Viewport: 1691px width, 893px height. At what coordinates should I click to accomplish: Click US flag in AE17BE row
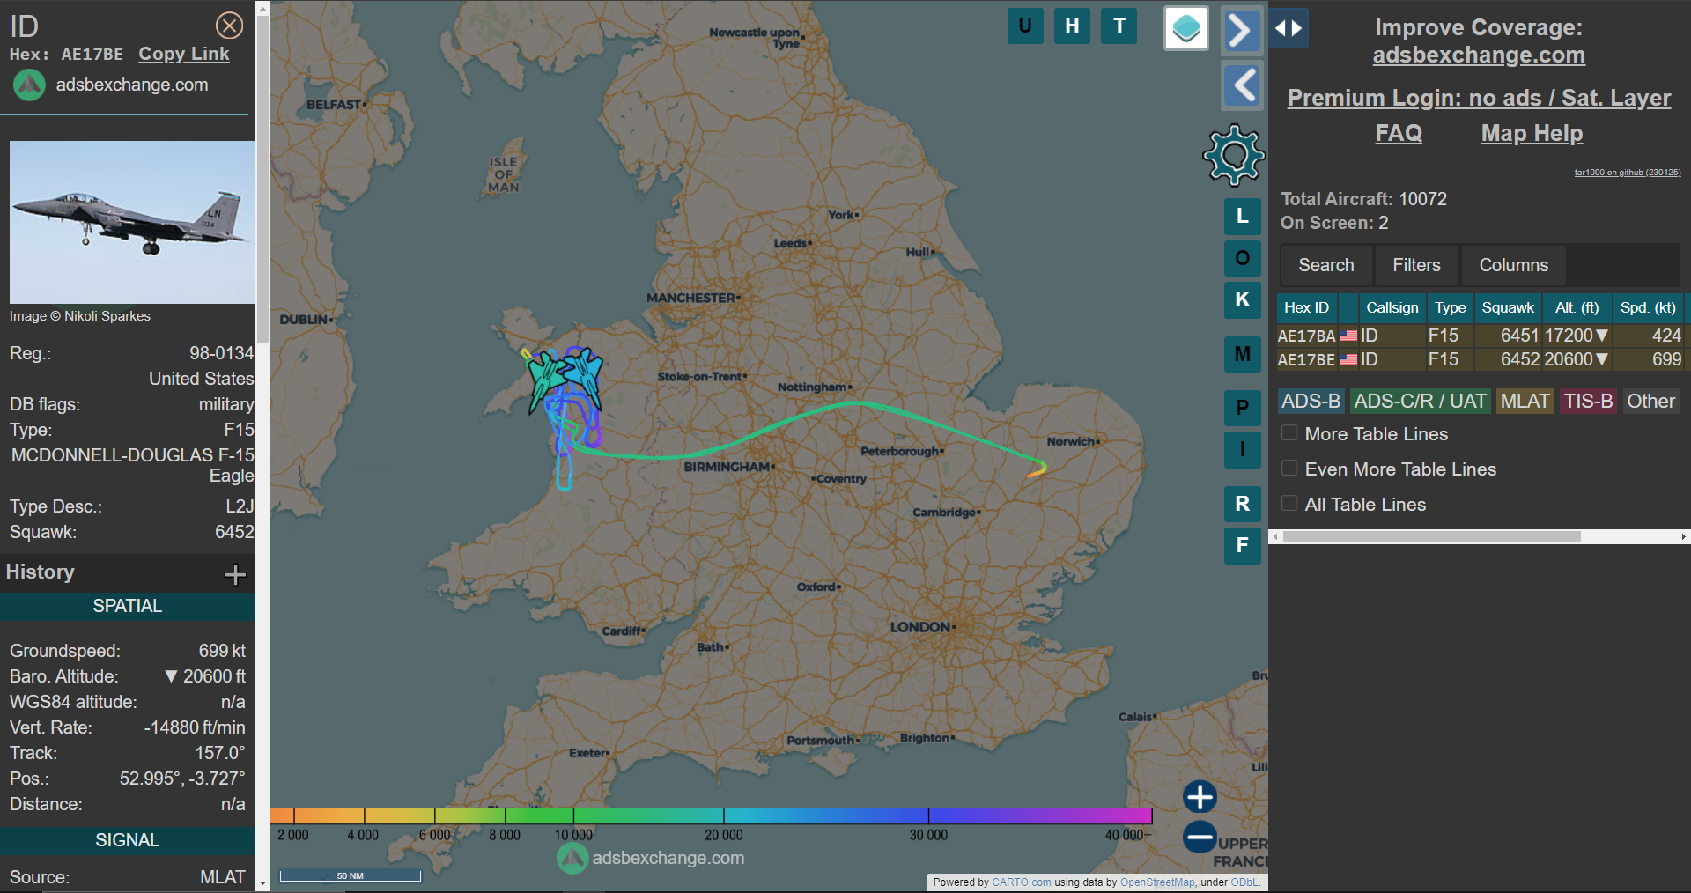coord(1348,359)
